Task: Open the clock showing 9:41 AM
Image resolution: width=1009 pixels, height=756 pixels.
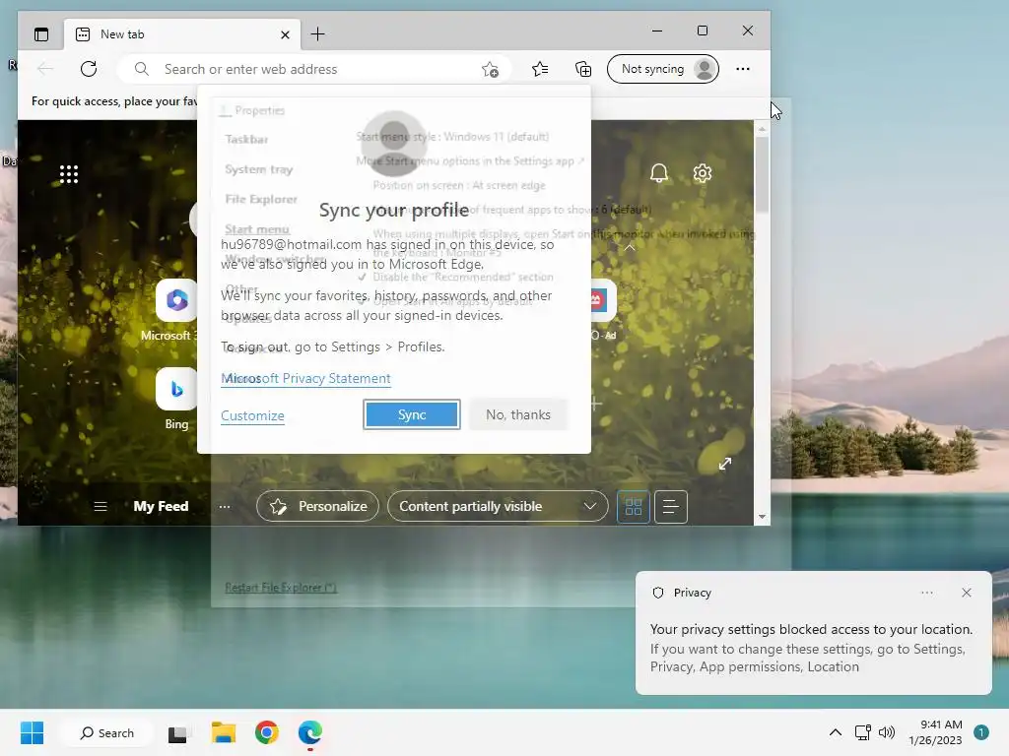Action: [935, 732]
